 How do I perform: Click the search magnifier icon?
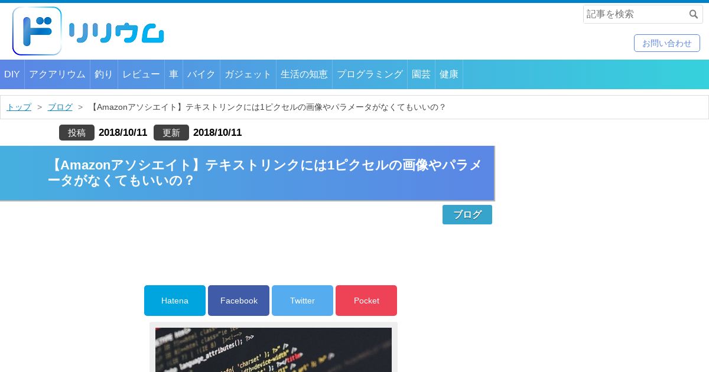point(694,14)
